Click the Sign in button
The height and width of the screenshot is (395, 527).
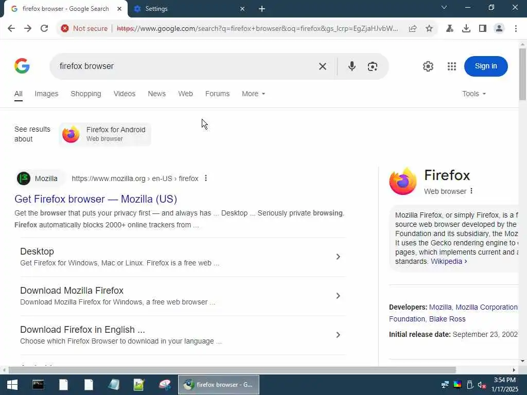[x=486, y=66]
